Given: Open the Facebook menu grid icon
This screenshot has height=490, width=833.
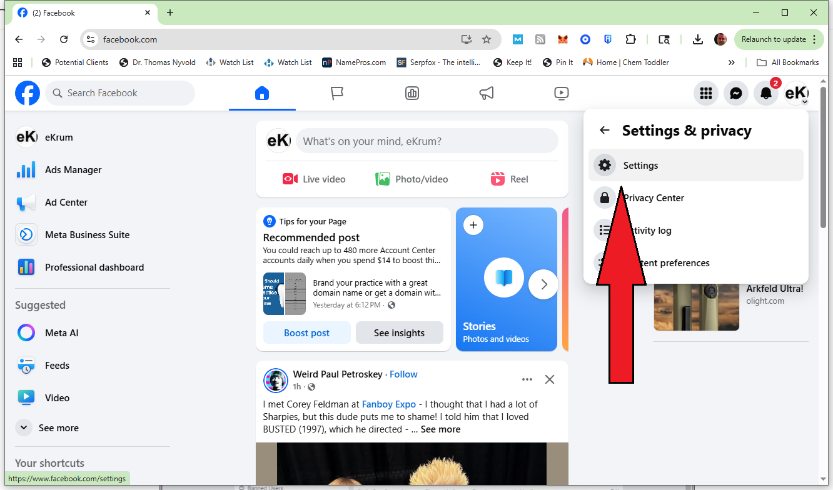Looking at the screenshot, I should 706,93.
